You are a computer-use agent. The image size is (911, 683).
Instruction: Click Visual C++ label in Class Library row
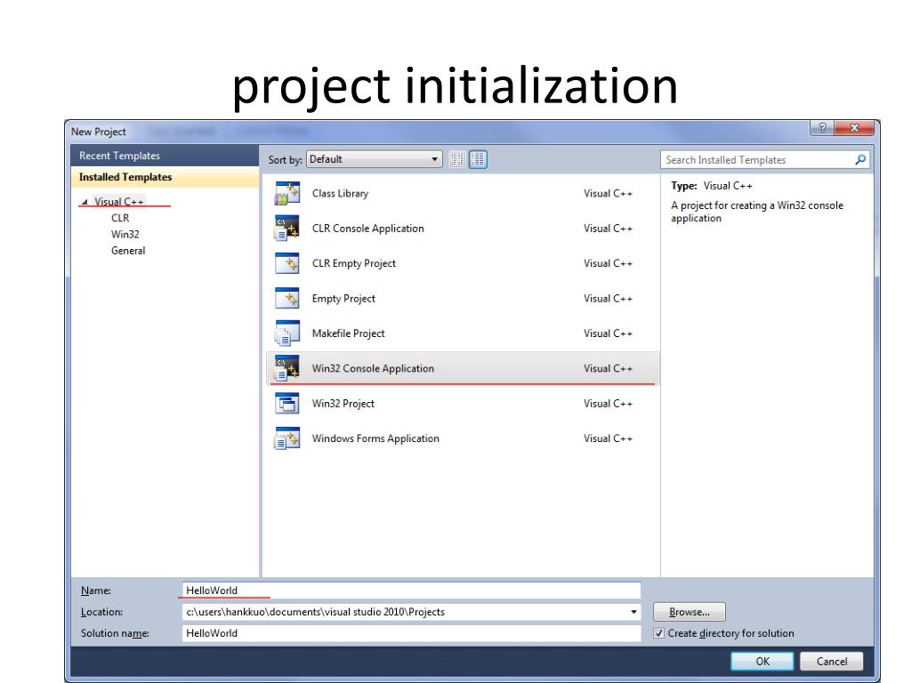point(609,193)
